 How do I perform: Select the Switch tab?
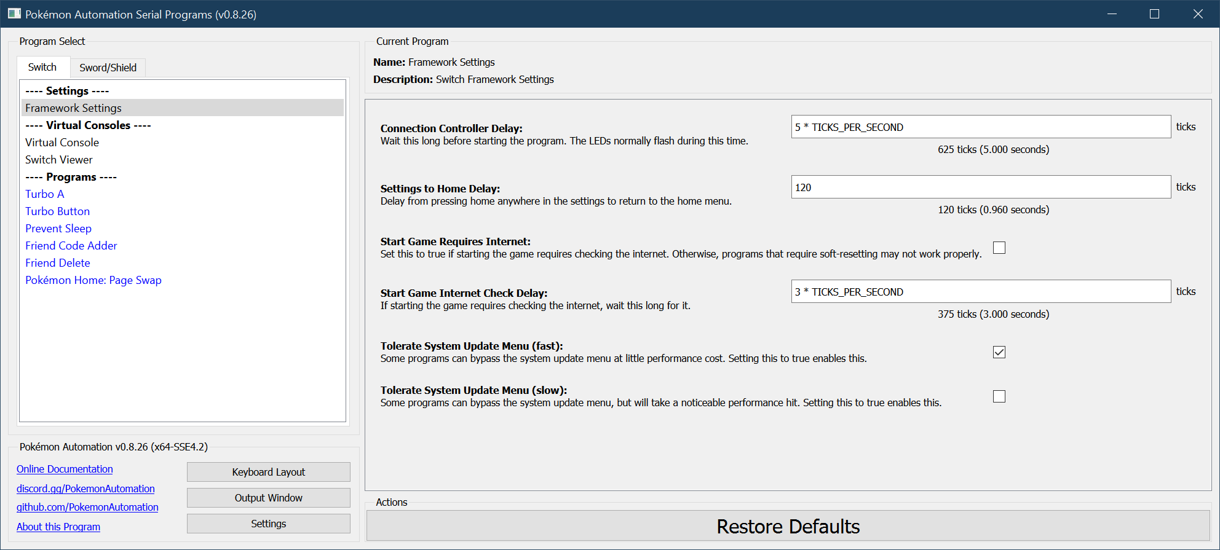tap(42, 67)
